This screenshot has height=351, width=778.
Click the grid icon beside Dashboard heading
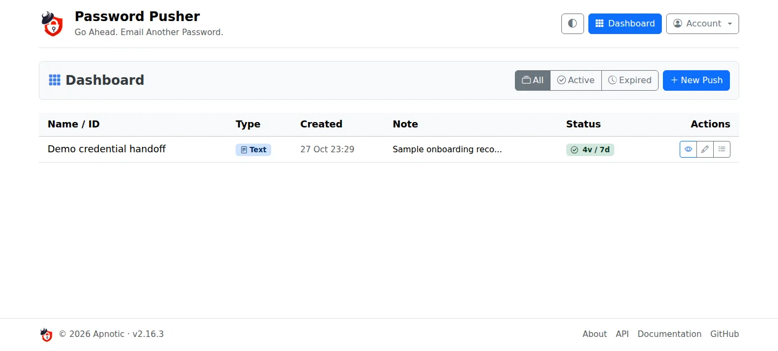55,80
